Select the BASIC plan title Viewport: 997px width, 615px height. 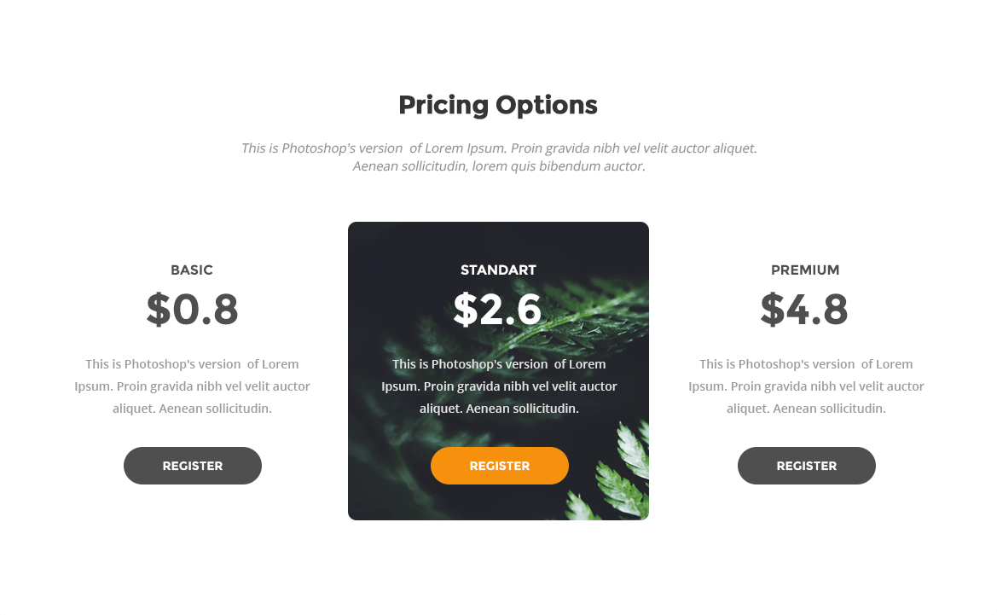(192, 270)
